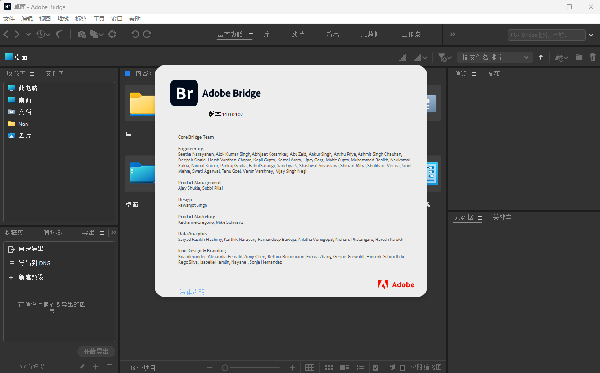This screenshot has height=373, width=600.
Task: Expand hidden workspaces double chevron
Action: pos(453,34)
